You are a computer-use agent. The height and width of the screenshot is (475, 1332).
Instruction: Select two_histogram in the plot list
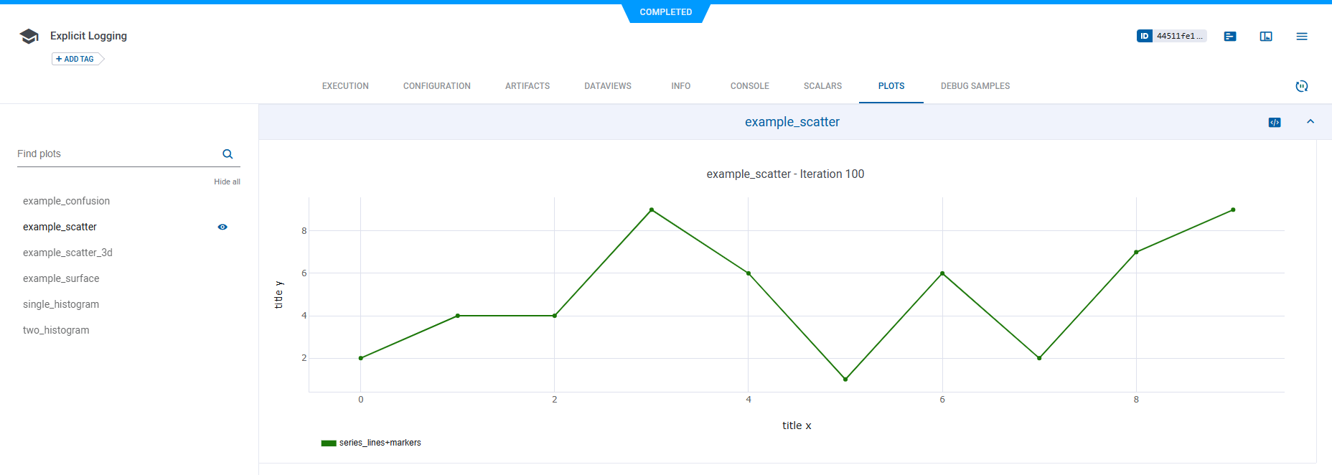click(56, 330)
